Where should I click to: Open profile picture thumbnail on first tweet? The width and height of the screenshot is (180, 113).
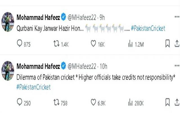pos(8,22)
